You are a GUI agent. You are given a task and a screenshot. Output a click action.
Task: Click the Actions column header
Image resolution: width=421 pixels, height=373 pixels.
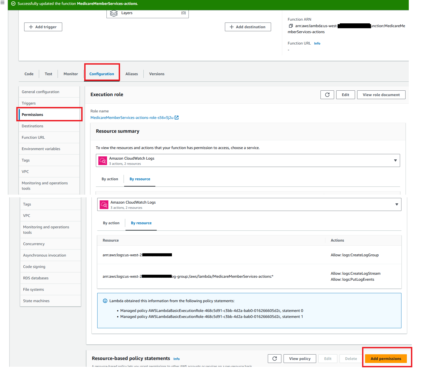(337, 240)
